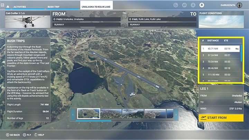Image resolution: width=249 pixels, height=140 pixels.
Task: Click the PAKL Kulik Lake arrival field
Action: [162, 19]
